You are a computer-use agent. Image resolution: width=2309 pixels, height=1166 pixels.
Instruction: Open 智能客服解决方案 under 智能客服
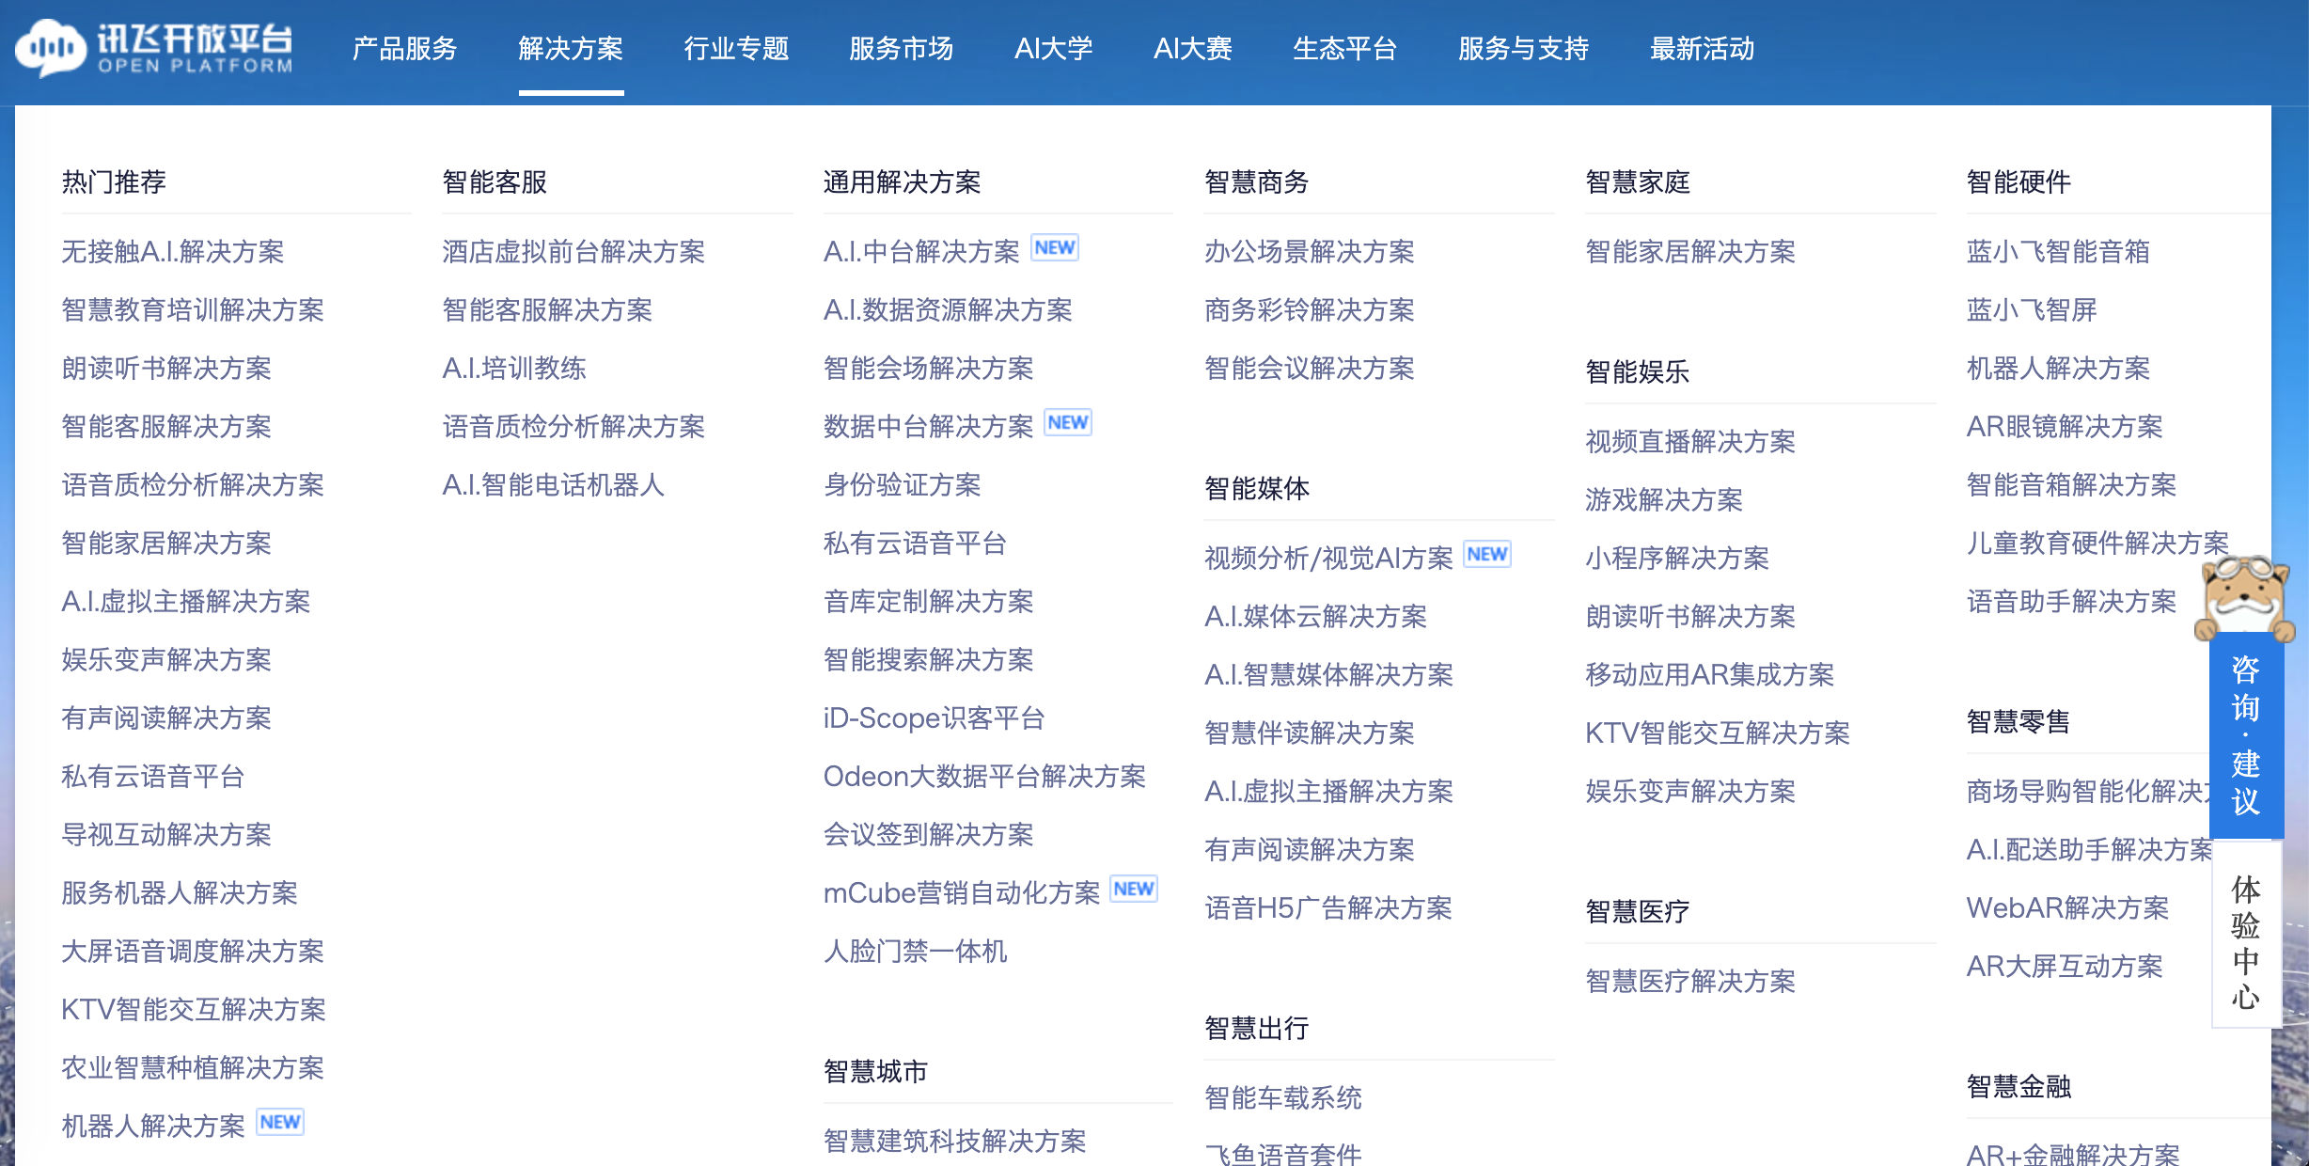[547, 310]
